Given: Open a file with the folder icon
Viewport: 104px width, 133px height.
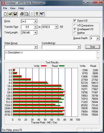Looking at the screenshot, I should click(x=10, y=14).
